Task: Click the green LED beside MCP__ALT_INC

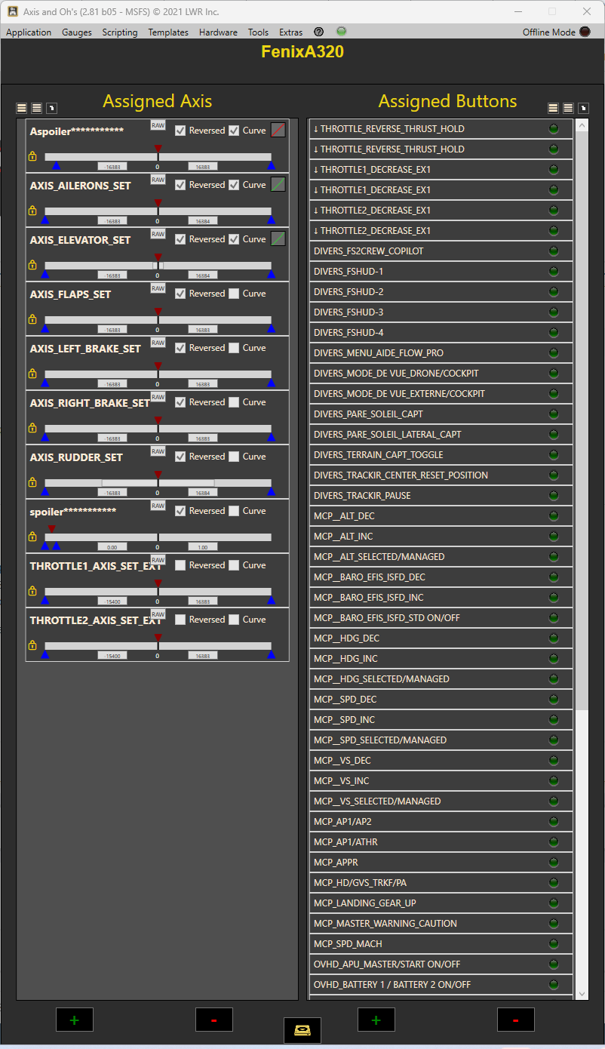Action: coord(554,536)
